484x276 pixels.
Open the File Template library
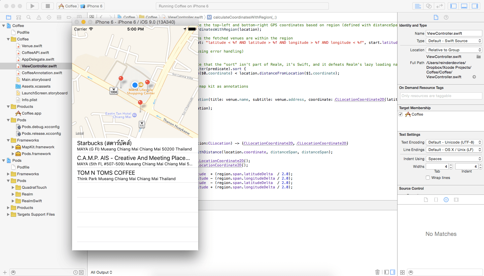point(426,200)
